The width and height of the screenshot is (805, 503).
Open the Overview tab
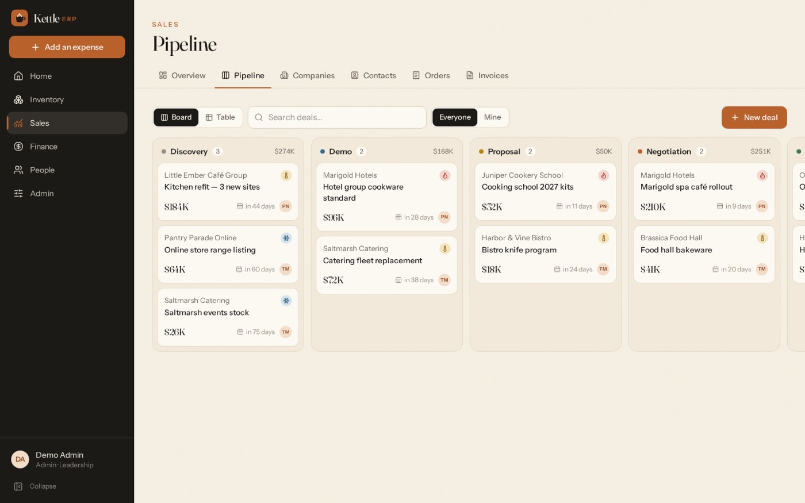pyautogui.click(x=182, y=75)
